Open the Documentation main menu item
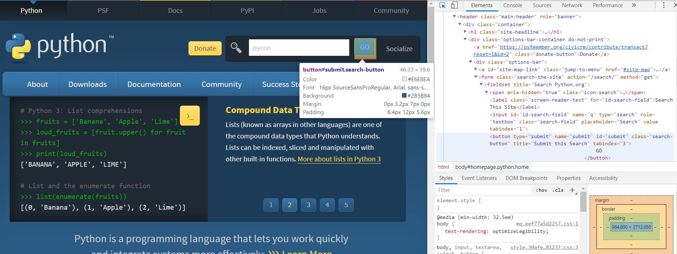This screenshot has height=254, width=677. pos(154,84)
